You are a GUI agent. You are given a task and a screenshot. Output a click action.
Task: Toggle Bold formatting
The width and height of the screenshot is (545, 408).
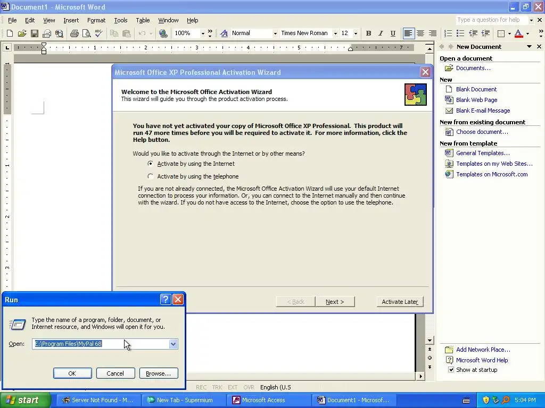[x=368, y=33]
